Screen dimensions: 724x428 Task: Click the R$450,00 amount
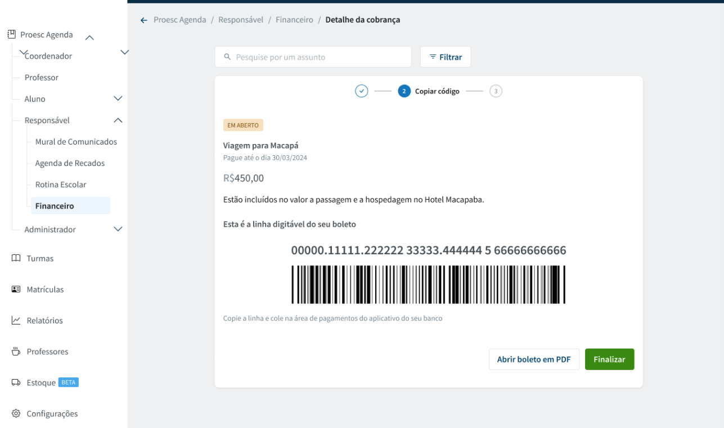[244, 178]
